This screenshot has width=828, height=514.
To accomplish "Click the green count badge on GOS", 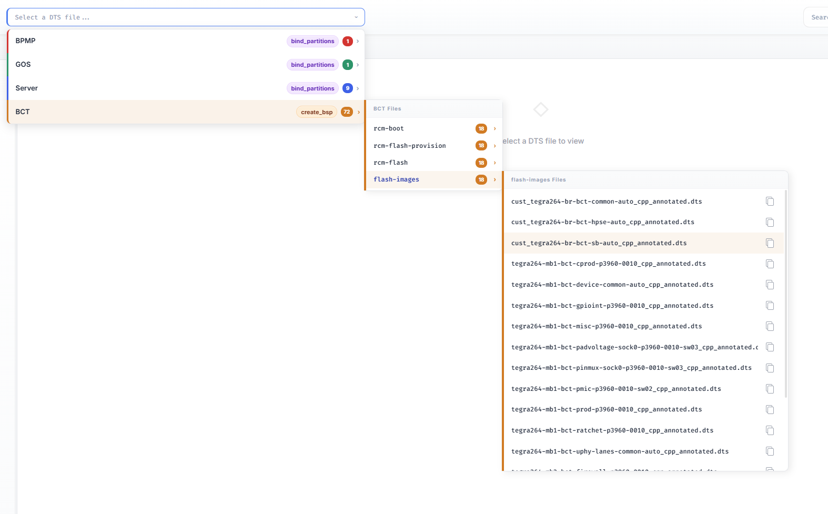I will (348, 65).
